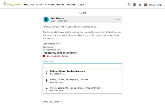Open the Help question-mark icon
Image resolution: width=165 pixels, height=105 pixels.
(x=129, y=5)
